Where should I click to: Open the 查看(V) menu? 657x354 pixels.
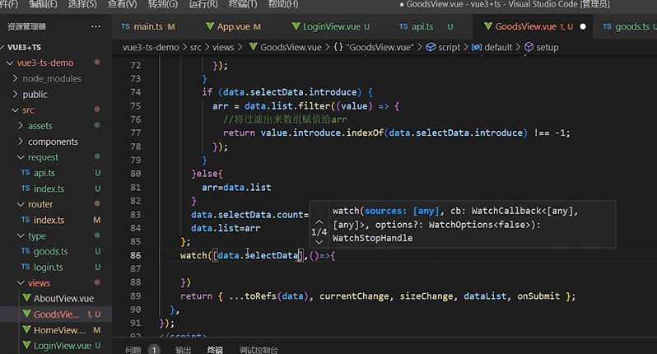[122, 4]
